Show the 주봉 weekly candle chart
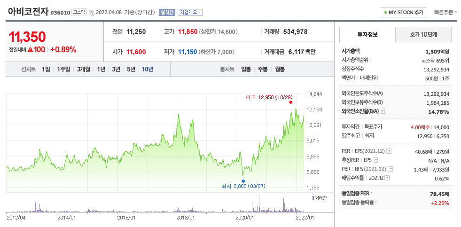Screen dimensions: 461x227 tap(263, 70)
